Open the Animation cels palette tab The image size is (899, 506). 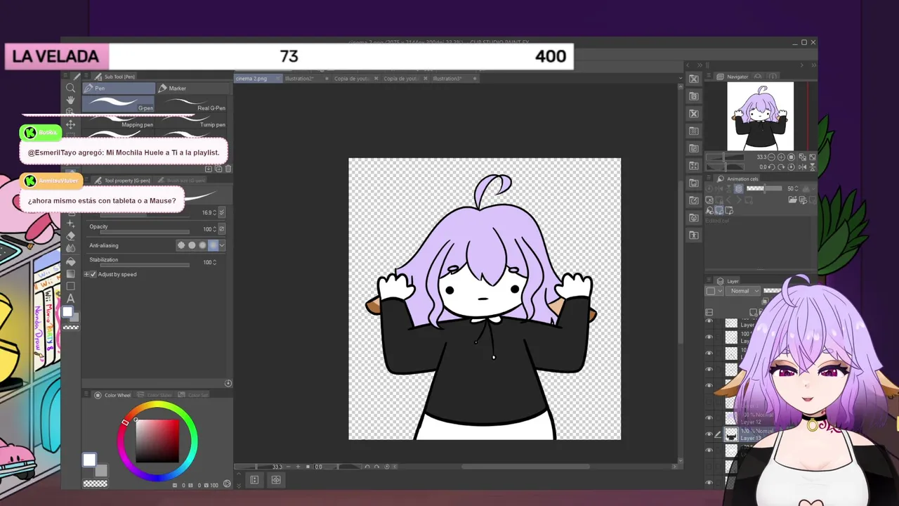point(737,179)
